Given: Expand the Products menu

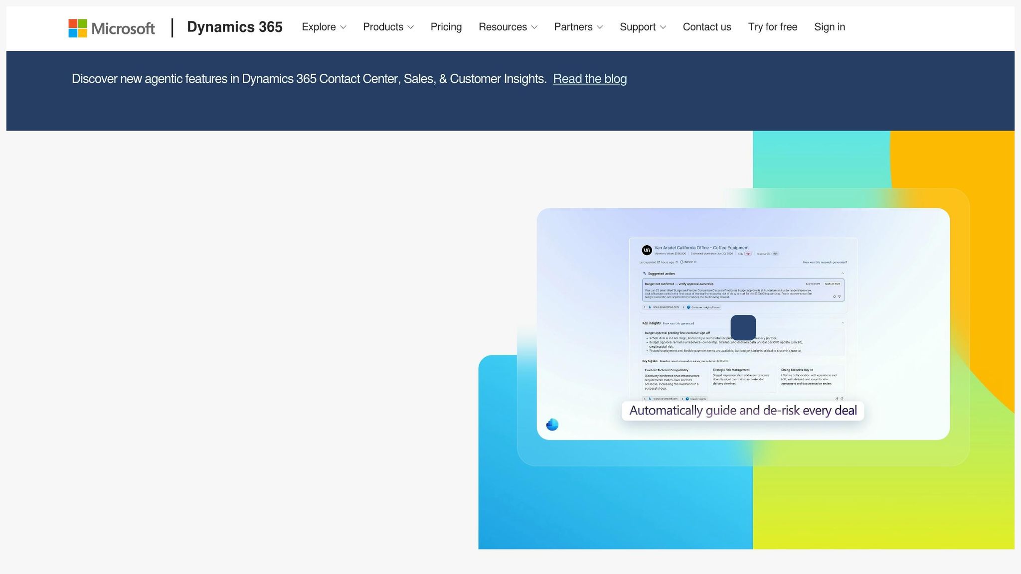Looking at the screenshot, I should [388, 27].
